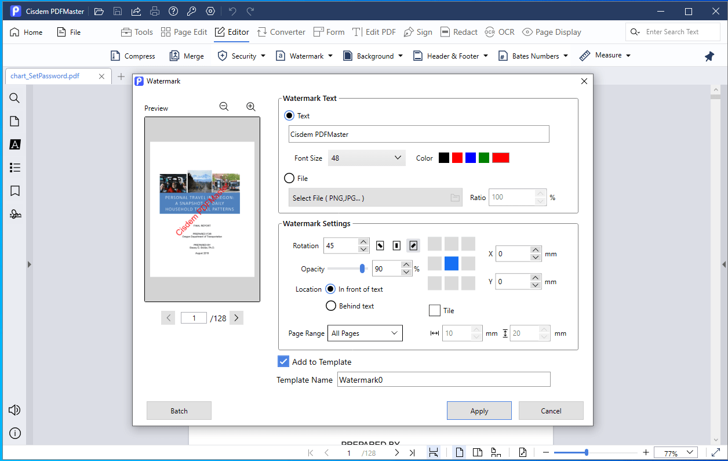Viewport: 728px width, 461px height.
Task: Open the File menu
Action: [x=69, y=32]
